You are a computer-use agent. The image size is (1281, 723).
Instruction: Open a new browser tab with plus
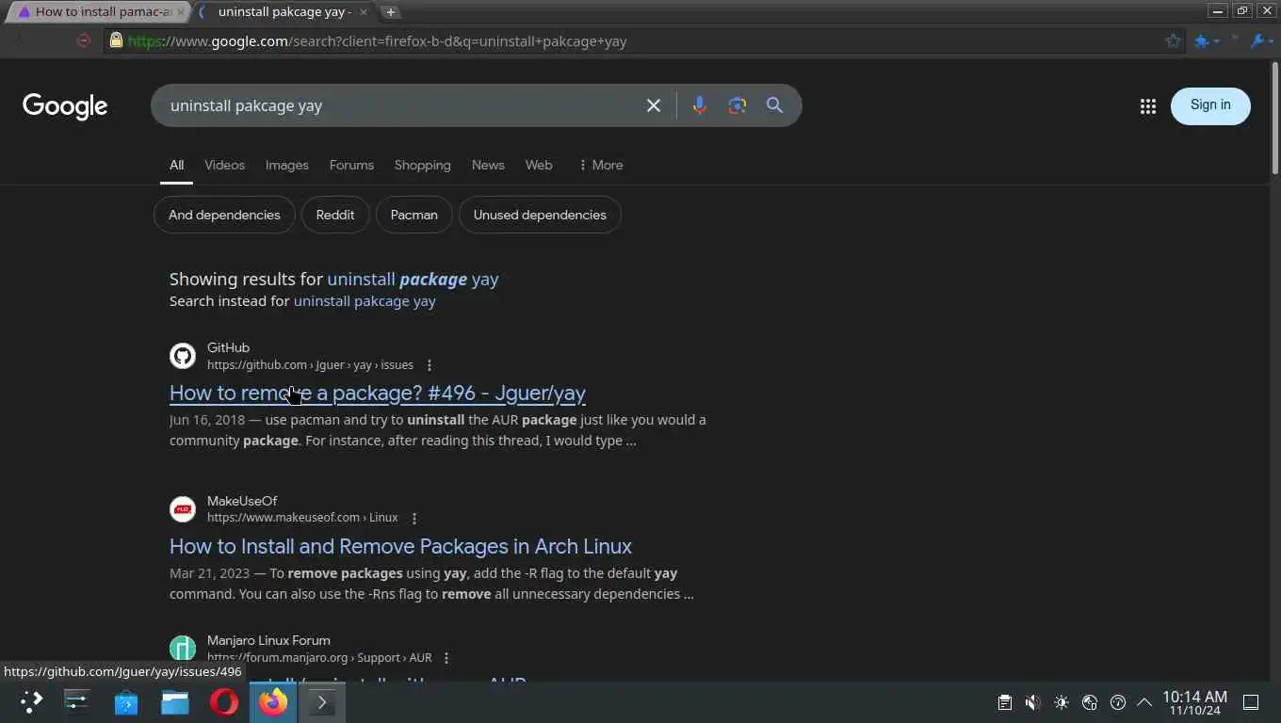(x=390, y=12)
